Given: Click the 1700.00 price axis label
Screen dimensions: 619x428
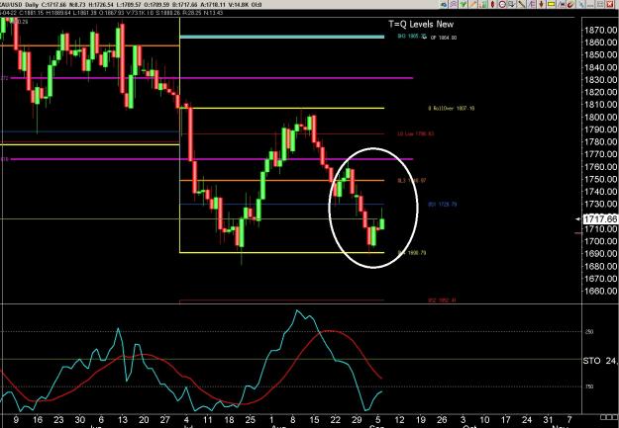Looking at the screenshot, I should click(x=600, y=241).
